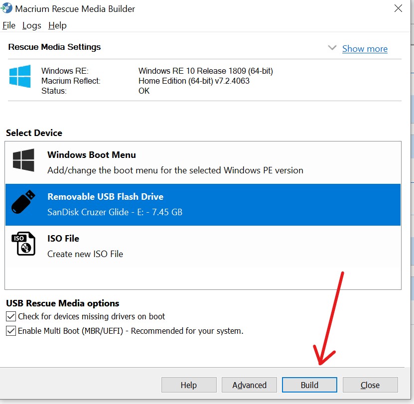
Task: Click the USB Rescue Media options heading
Action: tap(63, 303)
